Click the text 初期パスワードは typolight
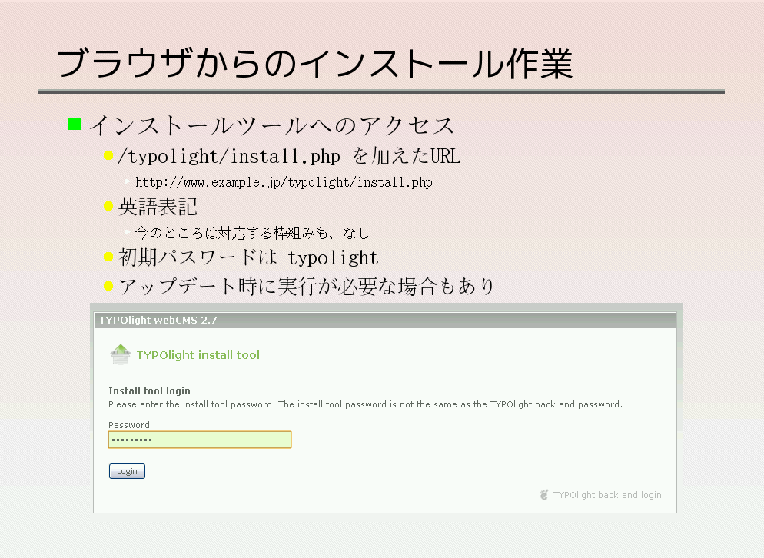 tap(248, 257)
